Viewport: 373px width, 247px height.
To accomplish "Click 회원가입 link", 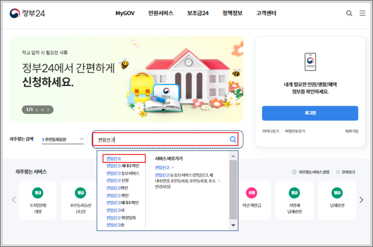I will [351, 131].
